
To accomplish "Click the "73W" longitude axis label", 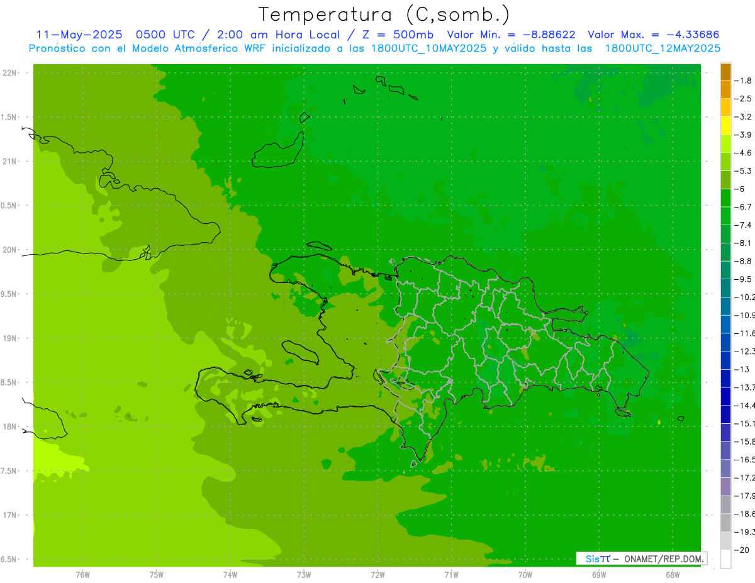I will 304,574.
